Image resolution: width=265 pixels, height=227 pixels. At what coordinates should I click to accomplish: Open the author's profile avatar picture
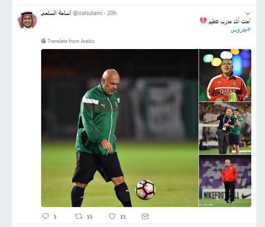(27, 20)
